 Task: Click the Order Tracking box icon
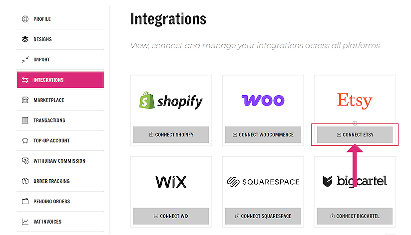click(25, 181)
